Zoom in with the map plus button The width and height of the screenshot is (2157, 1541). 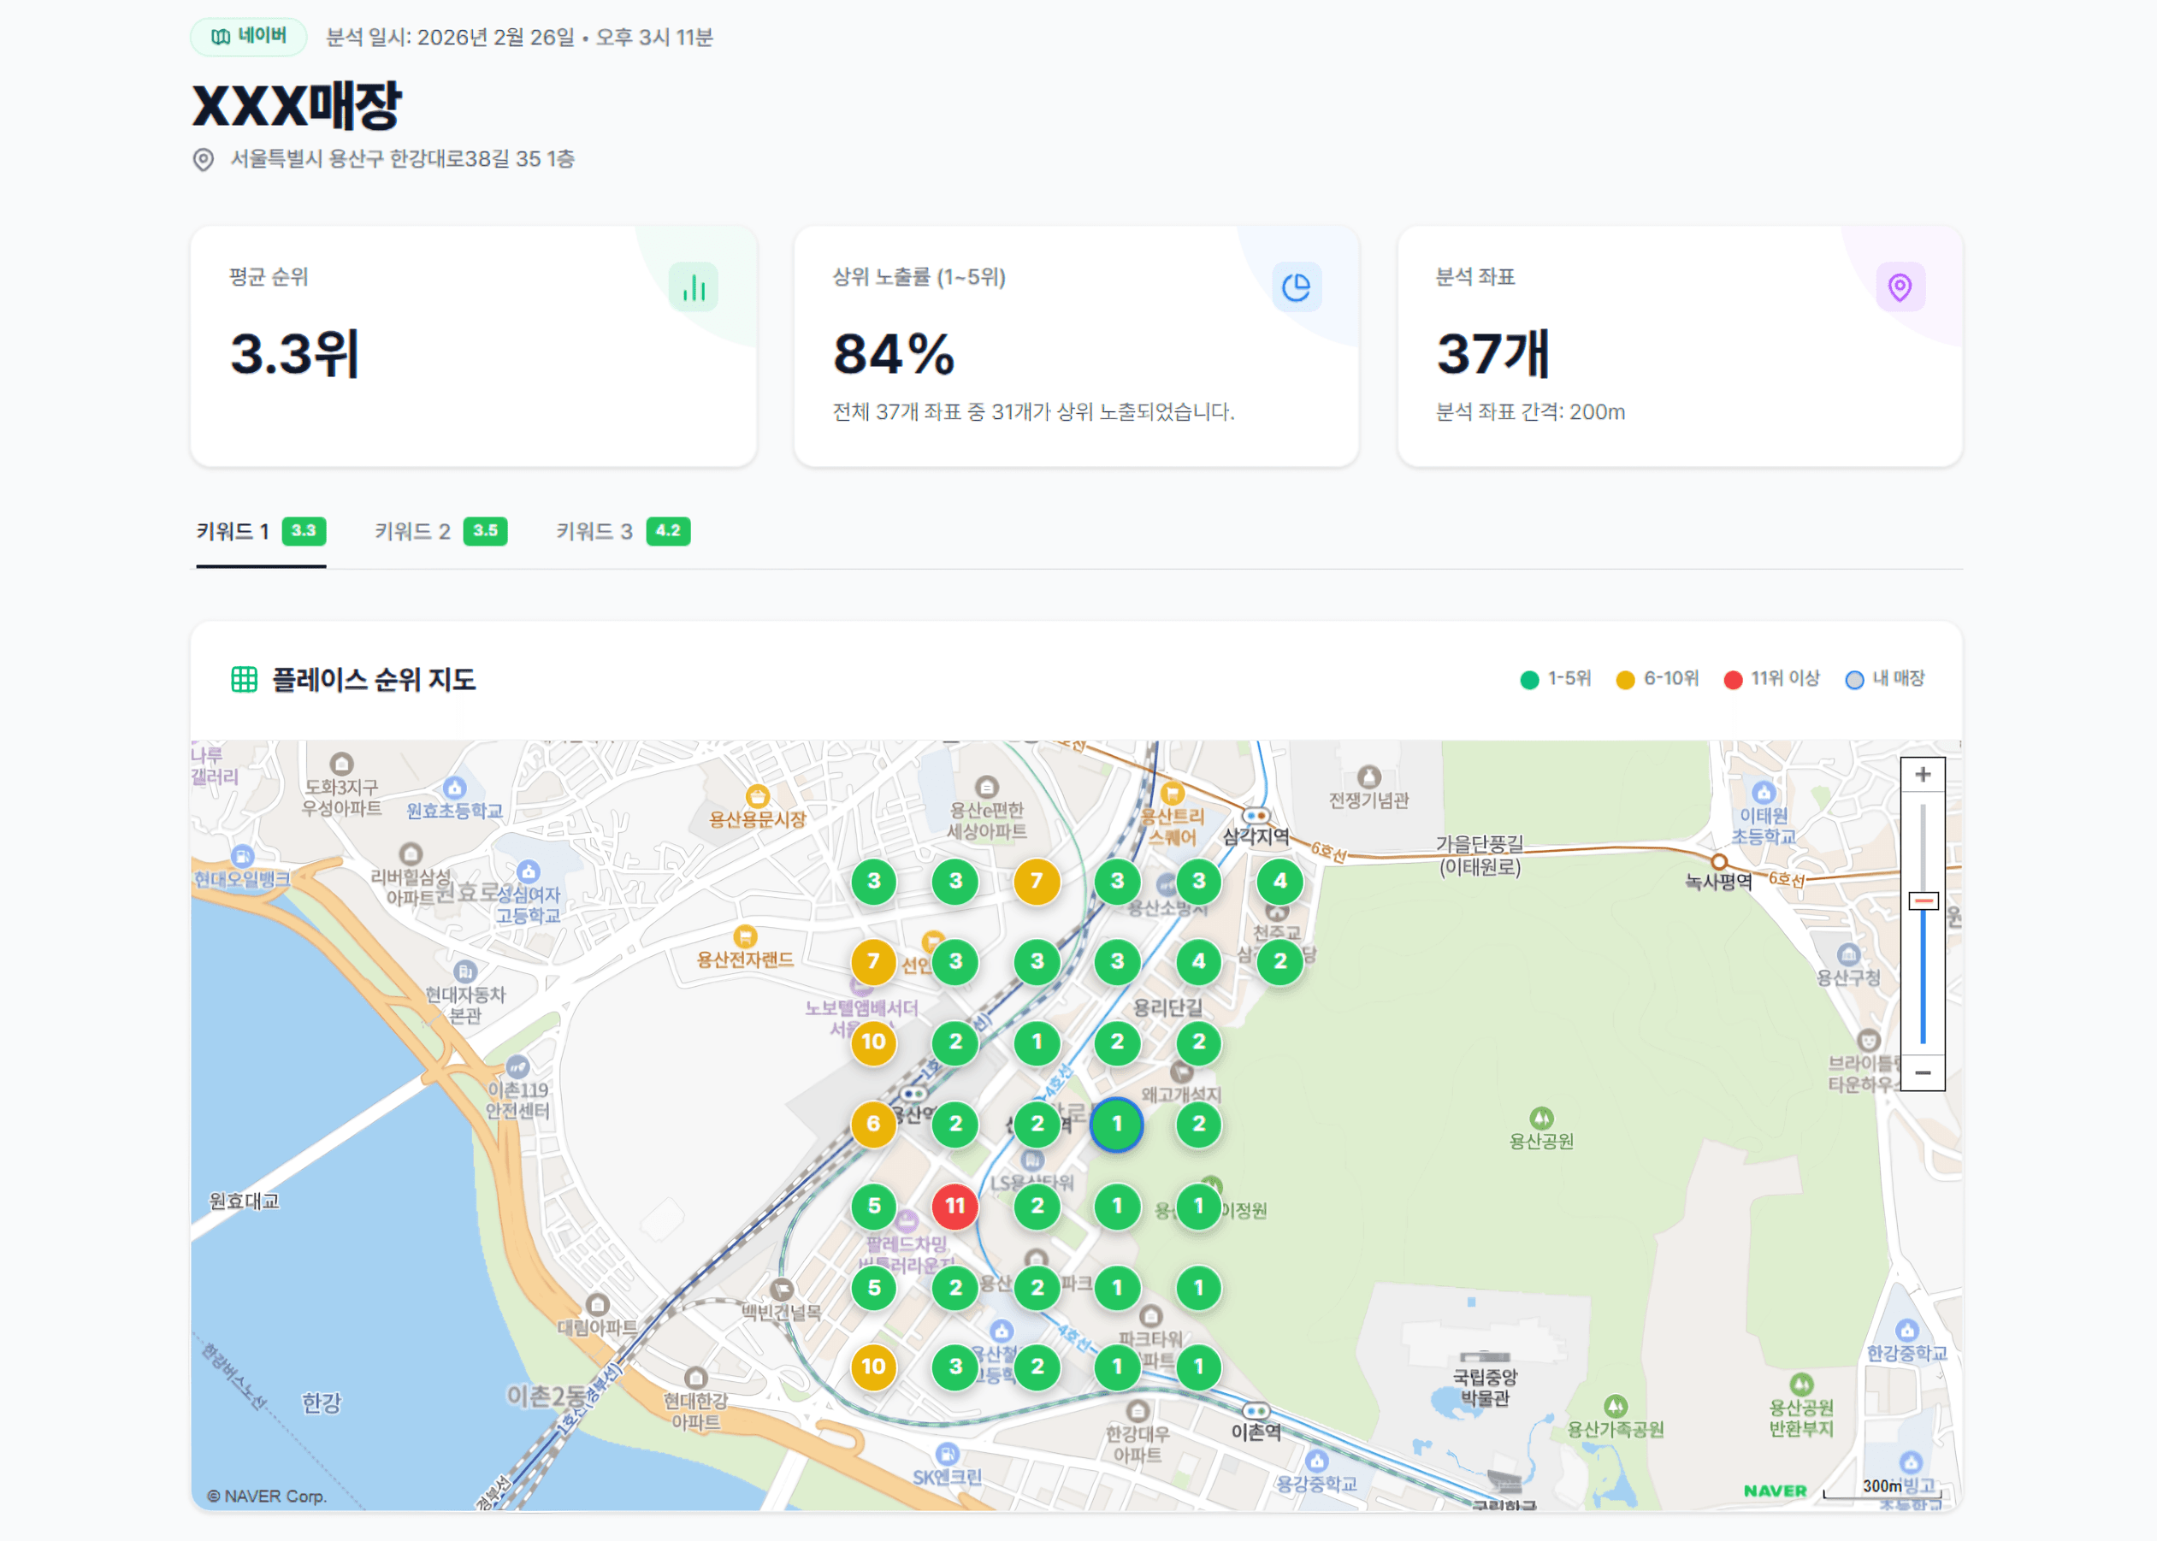[1924, 772]
